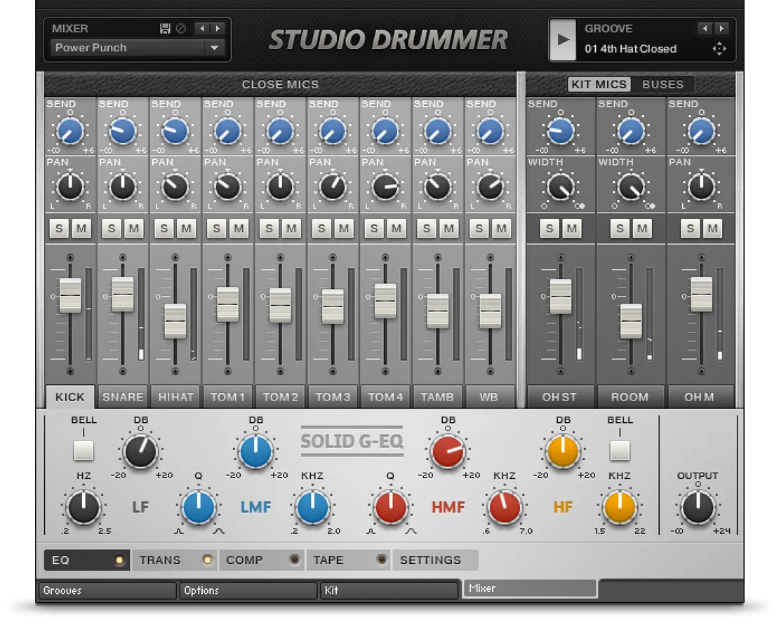Screen dimensions: 779x622
Task: Mute the KICK channel
Action: 81,229
